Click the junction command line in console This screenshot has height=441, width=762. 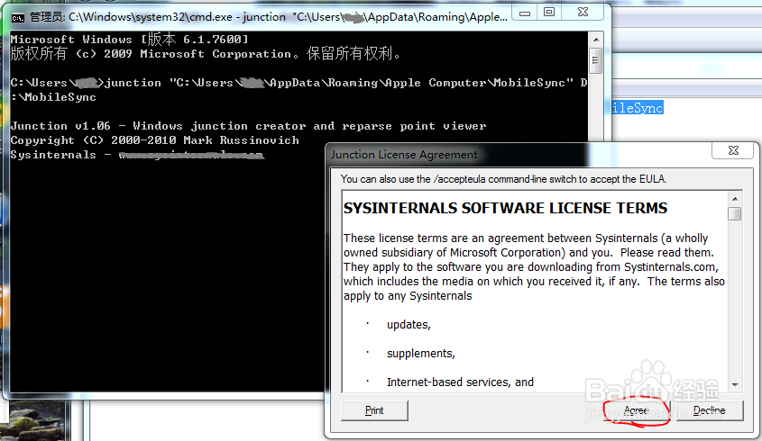pos(298,90)
